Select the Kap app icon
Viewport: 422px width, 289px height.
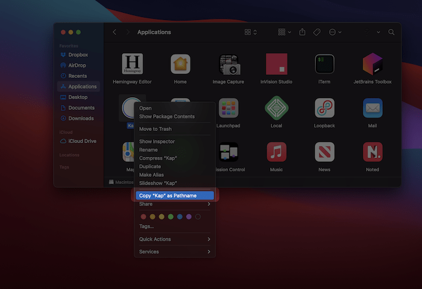click(128, 108)
